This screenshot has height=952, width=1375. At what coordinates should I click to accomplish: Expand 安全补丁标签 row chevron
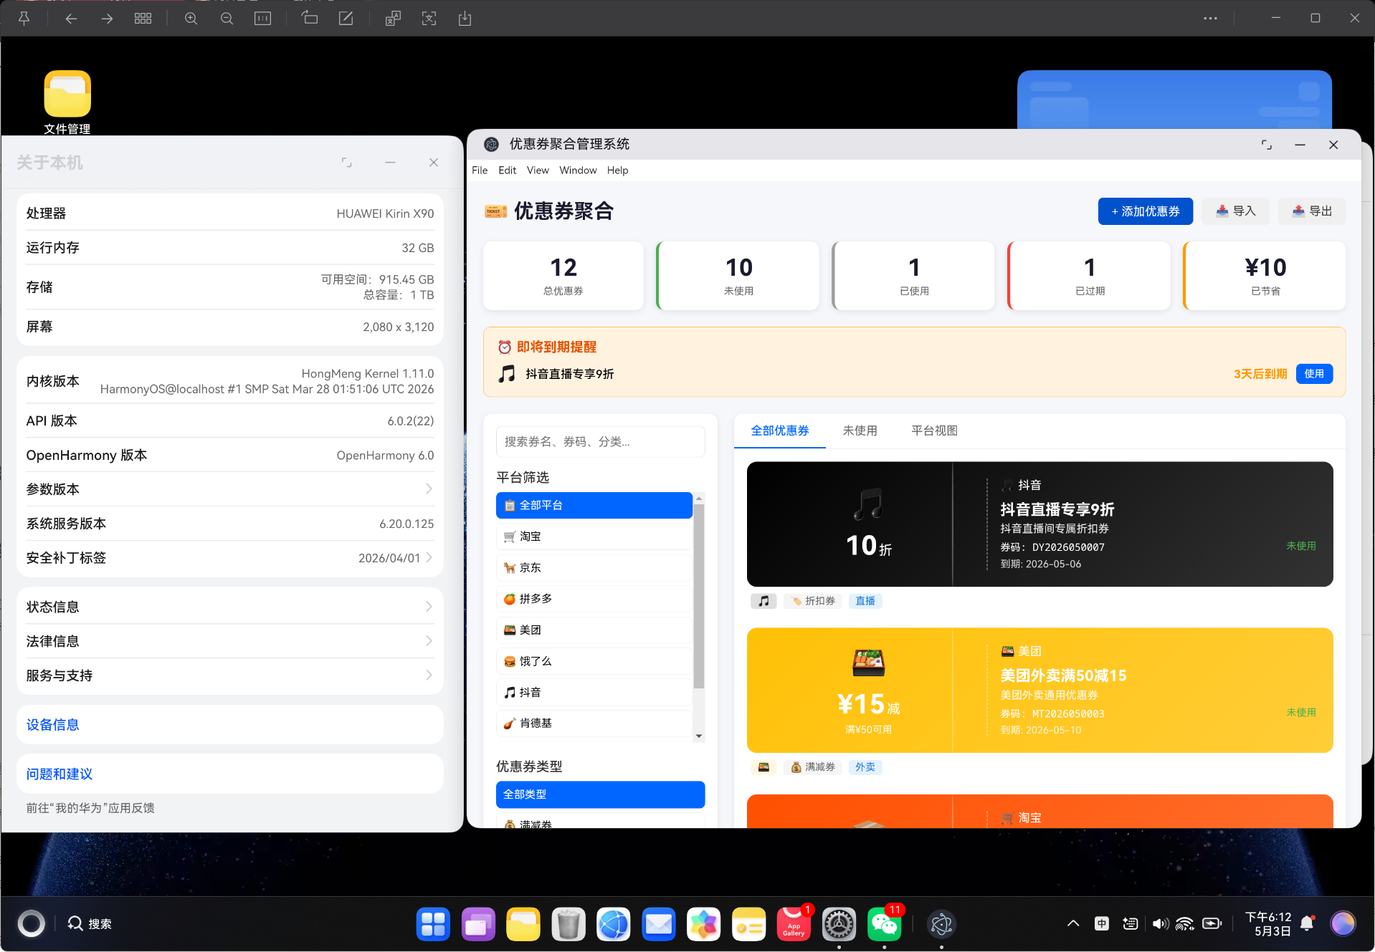[x=429, y=557]
